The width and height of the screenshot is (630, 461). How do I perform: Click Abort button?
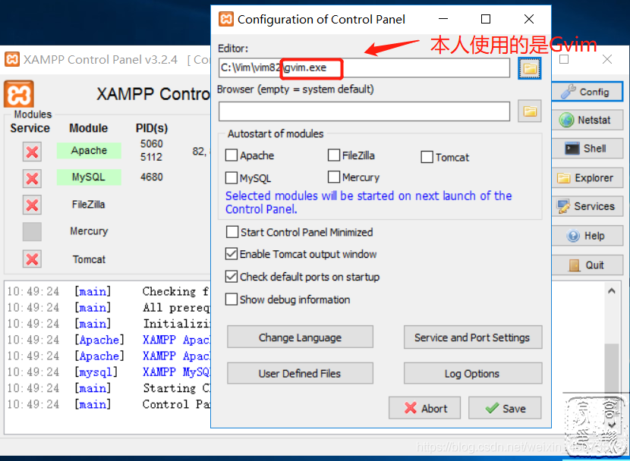[x=425, y=408]
